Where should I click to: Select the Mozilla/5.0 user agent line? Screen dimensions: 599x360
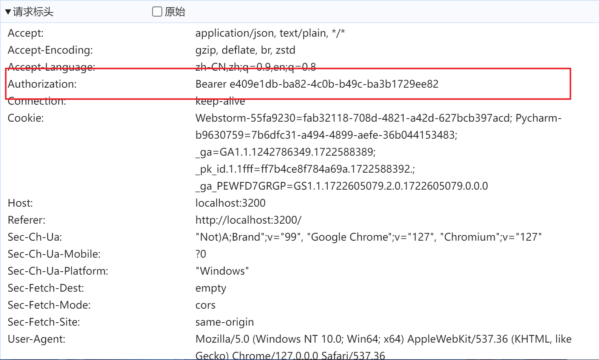(383, 339)
